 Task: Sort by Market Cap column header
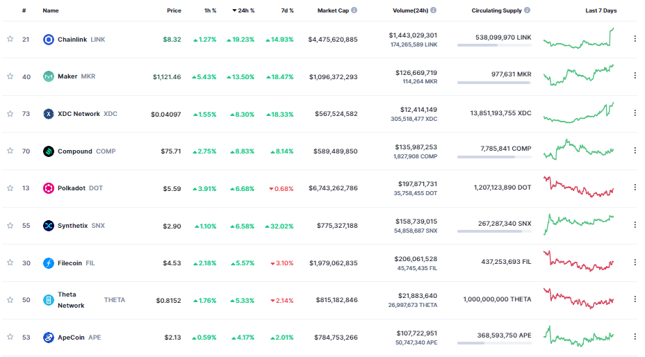point(333,10)
